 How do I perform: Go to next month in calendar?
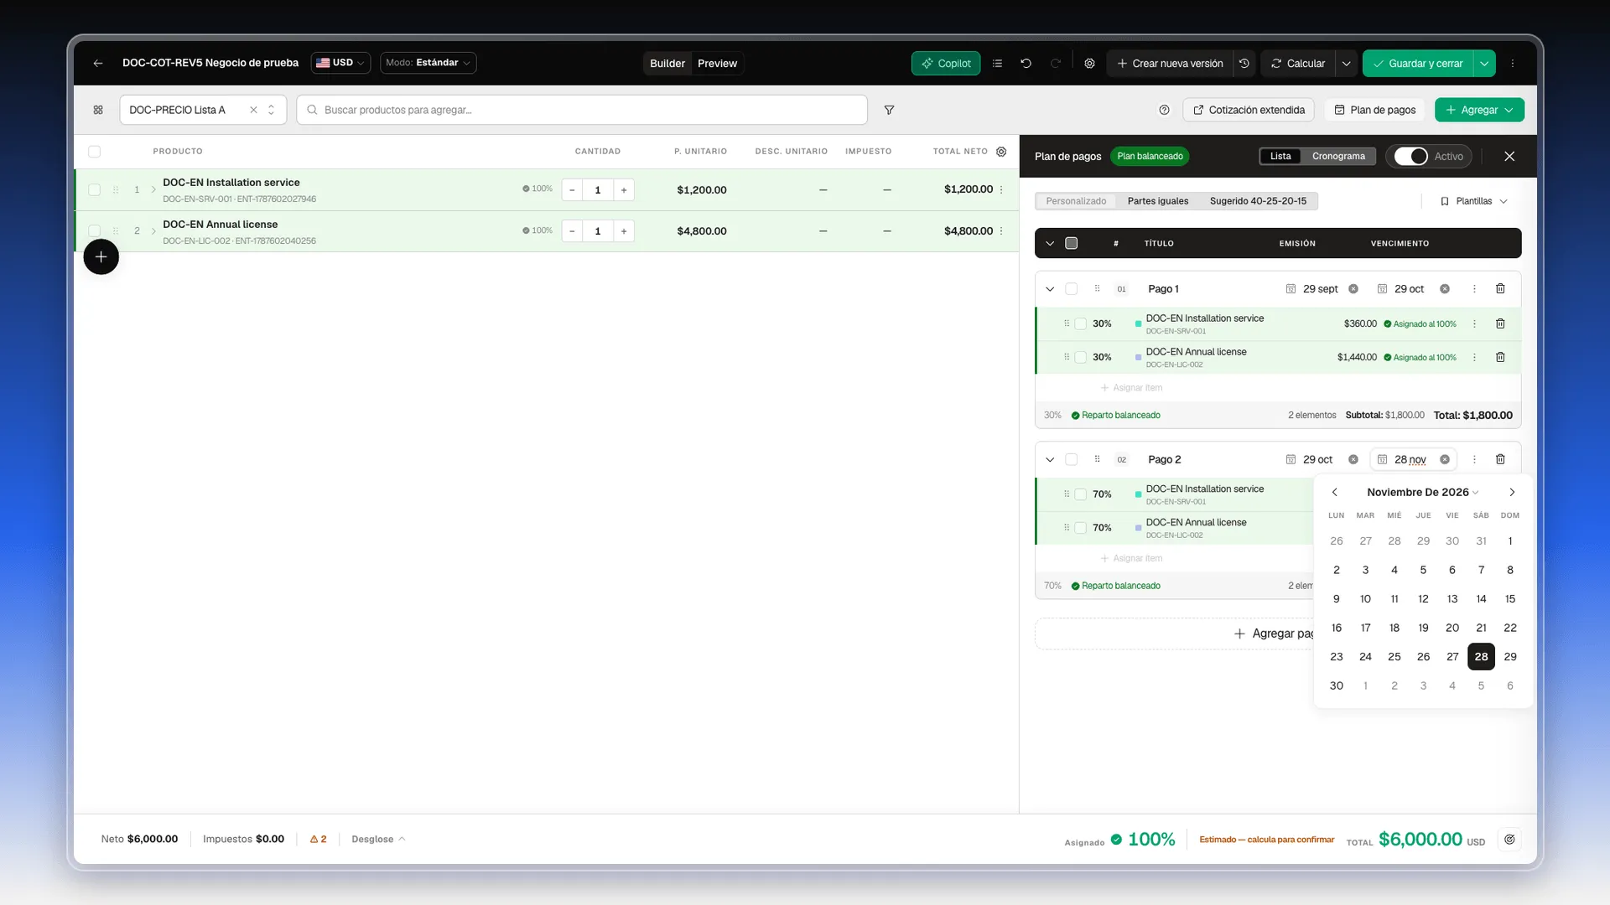pos(1512,493)
